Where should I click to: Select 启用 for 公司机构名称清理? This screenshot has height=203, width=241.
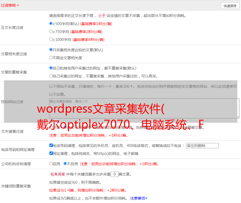[x=51, y=164]
